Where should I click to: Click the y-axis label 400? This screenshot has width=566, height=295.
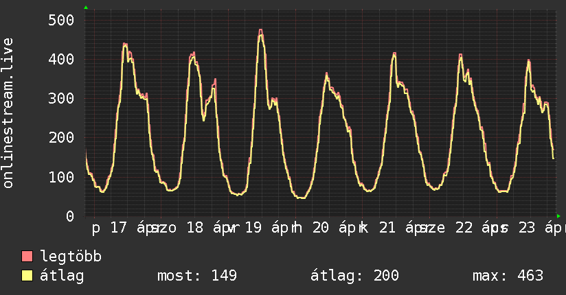61,59
